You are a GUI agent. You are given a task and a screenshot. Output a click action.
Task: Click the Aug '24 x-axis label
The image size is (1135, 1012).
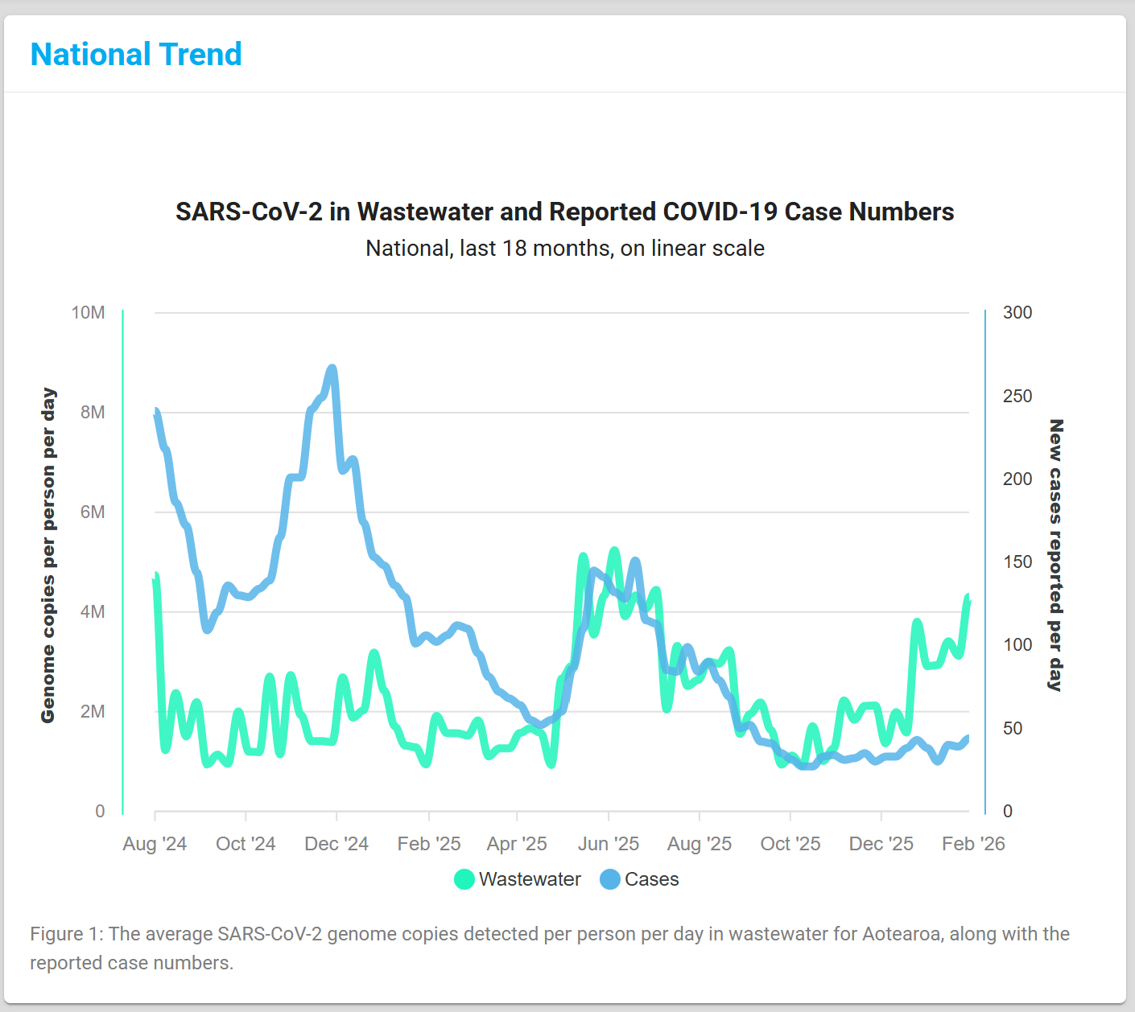click(155, 844)
